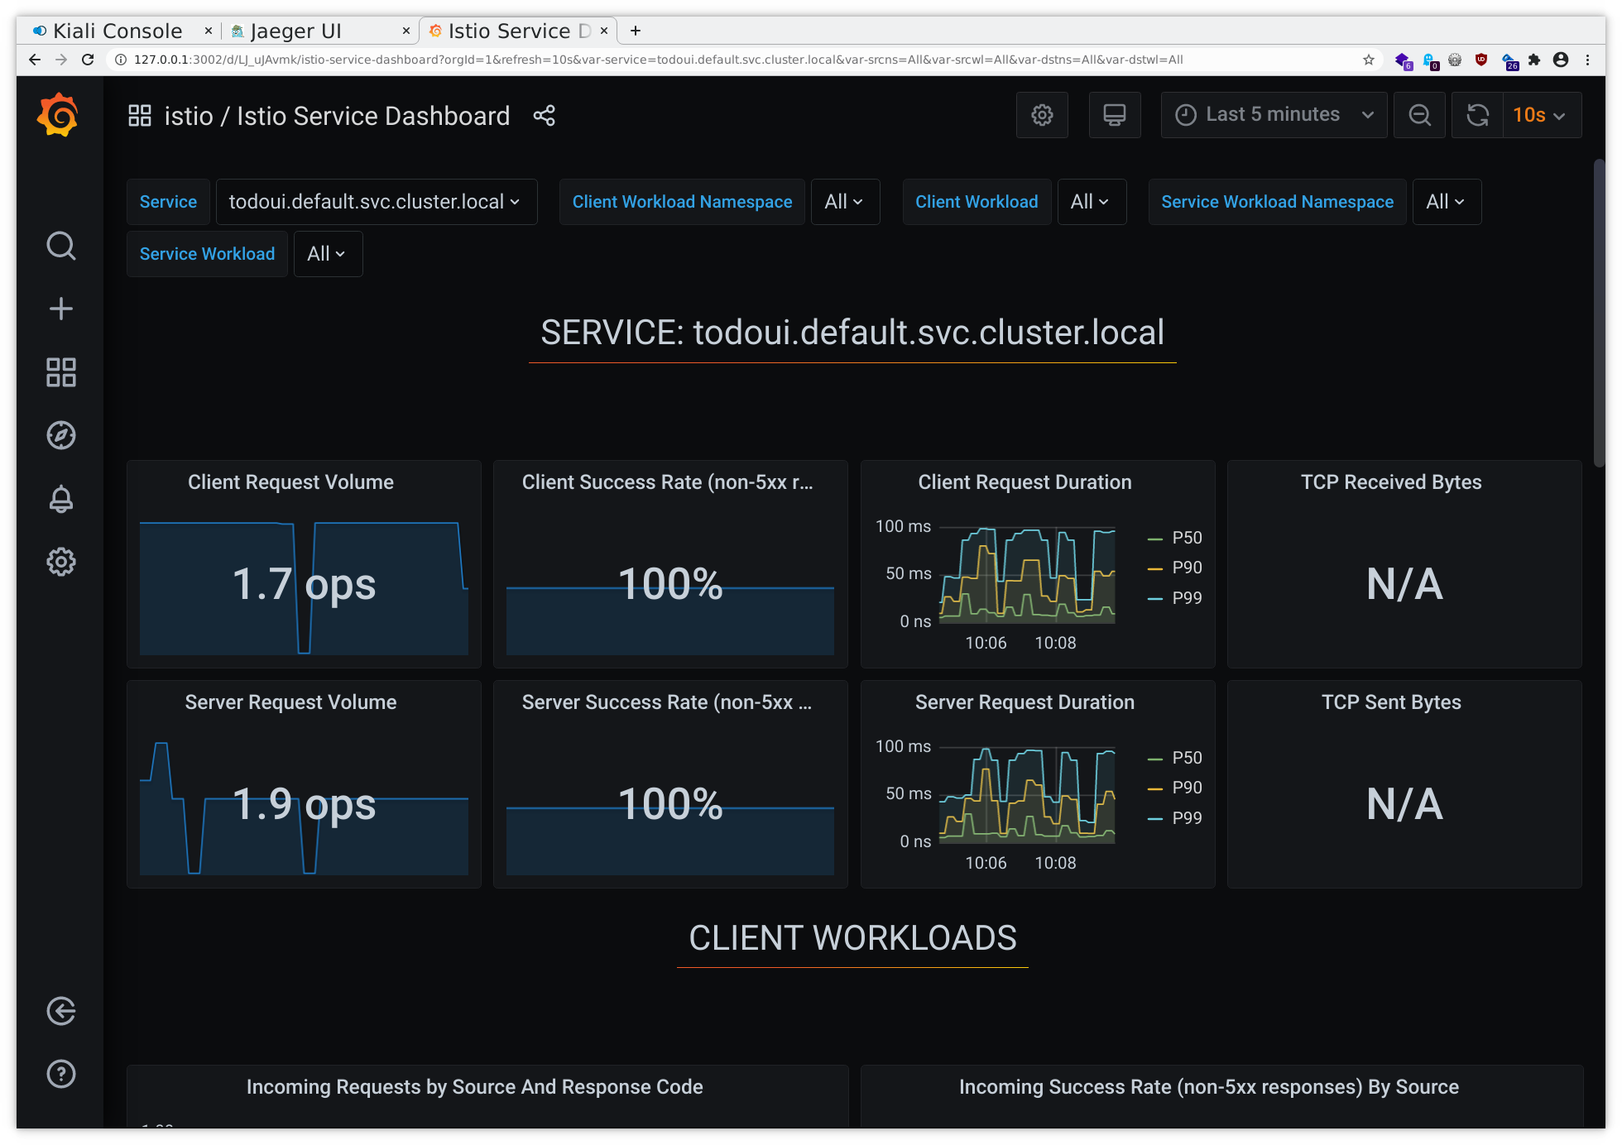Image resolution: width=1622 pixels, height=1145 pixels.
Task: Enable cycle view mode (TV icon)
Action: (x=1115, y=115)
